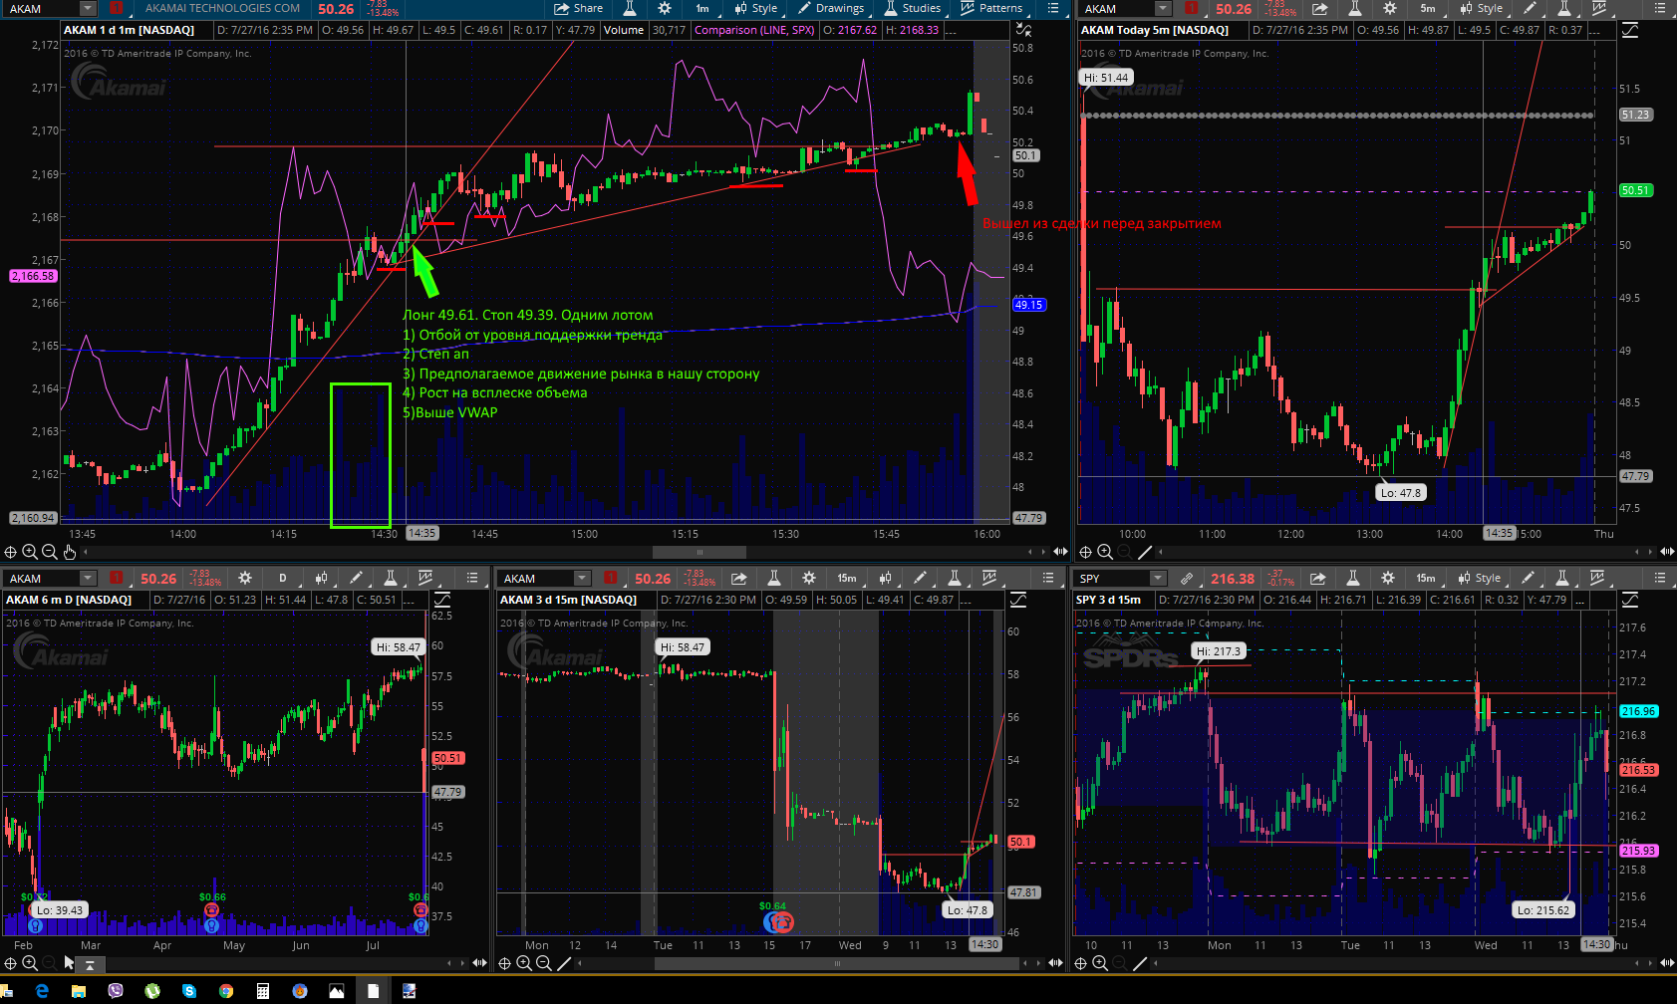Toggle expand-chart icon in SPY 3d 15m header

pos(1630,600)
